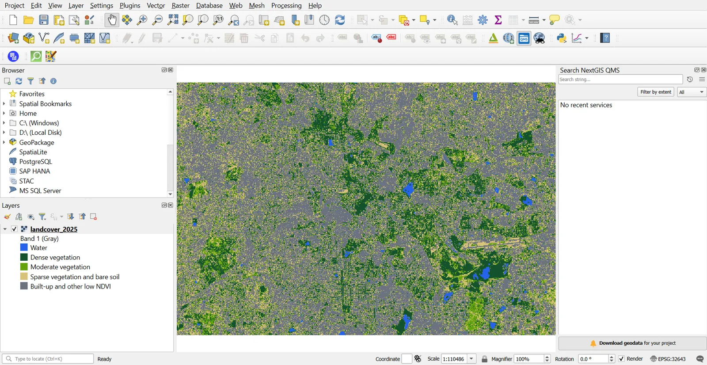Click the Type to locate search box

pyautogui.click(x=48, y=359)
